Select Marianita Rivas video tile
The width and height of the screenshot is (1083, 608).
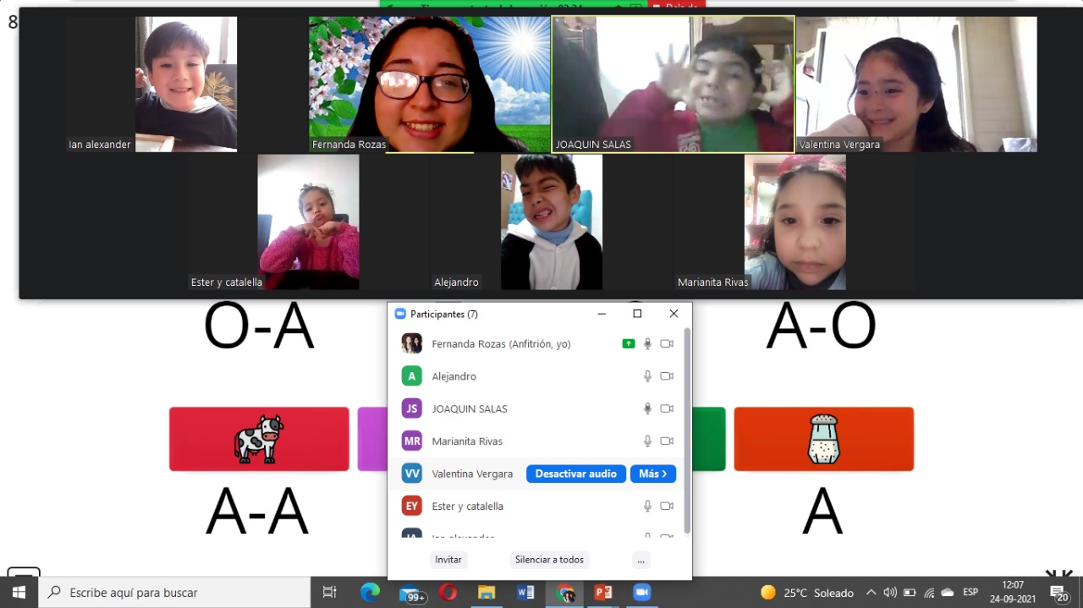click(794, 222)
